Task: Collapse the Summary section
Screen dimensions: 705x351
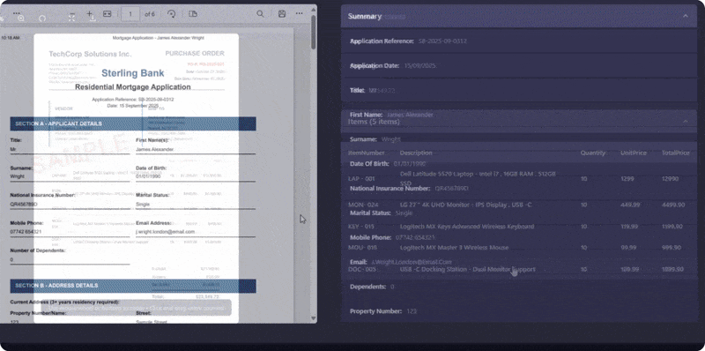Action: click(x=686, y=16)
